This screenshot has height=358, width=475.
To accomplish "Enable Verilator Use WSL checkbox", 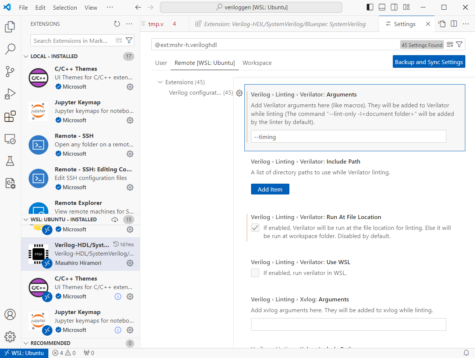I will point(255,273).
